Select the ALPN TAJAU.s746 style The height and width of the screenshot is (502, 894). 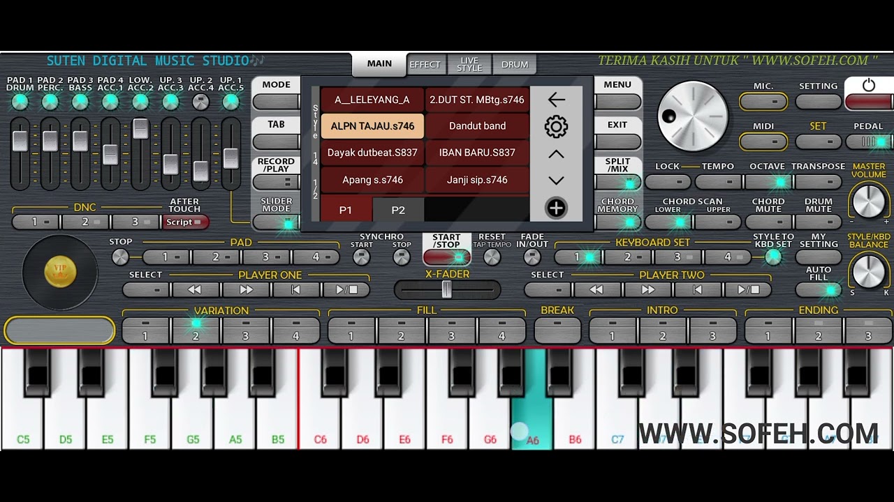[372, 126]
